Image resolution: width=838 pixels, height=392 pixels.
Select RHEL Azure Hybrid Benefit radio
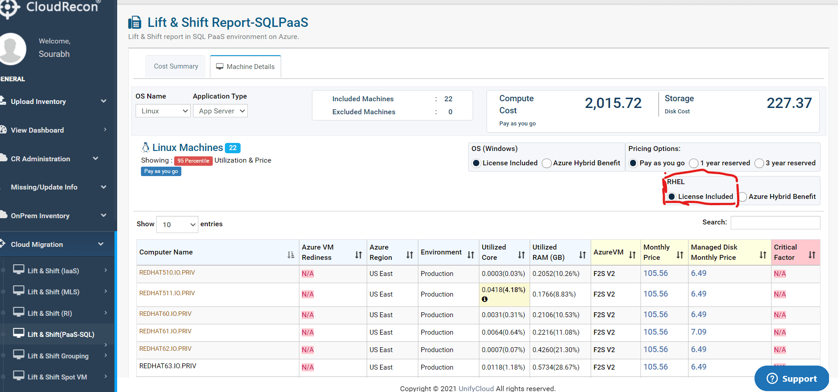742,197
